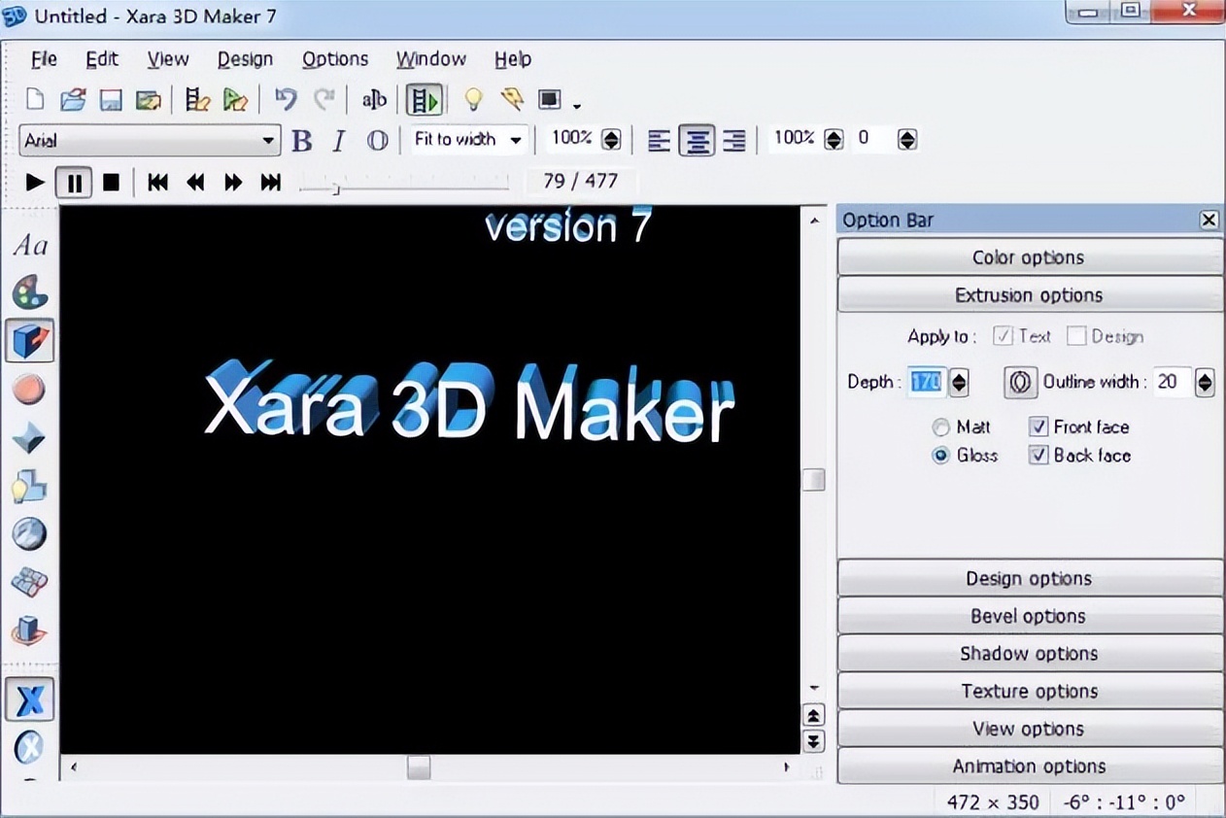Screen dimensions: 1226x818
Task: Open the Edit menu
Action: click(x=102, y=59)
